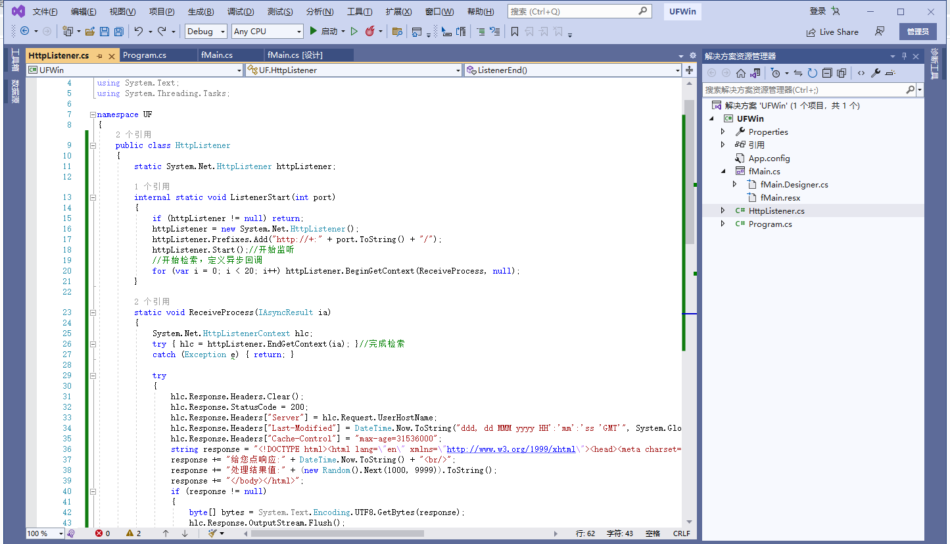Image resolution: width=950 pixels, height=544 pixels.
Task: Click the warnings count indicator showing 2
Action: click(x=133, y=533)
